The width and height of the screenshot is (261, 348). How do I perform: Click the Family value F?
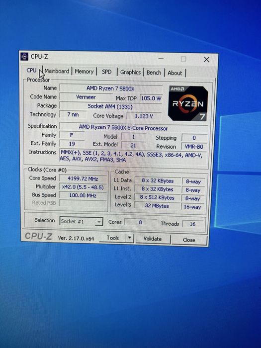pyautogui.click(x=72, y=135)
